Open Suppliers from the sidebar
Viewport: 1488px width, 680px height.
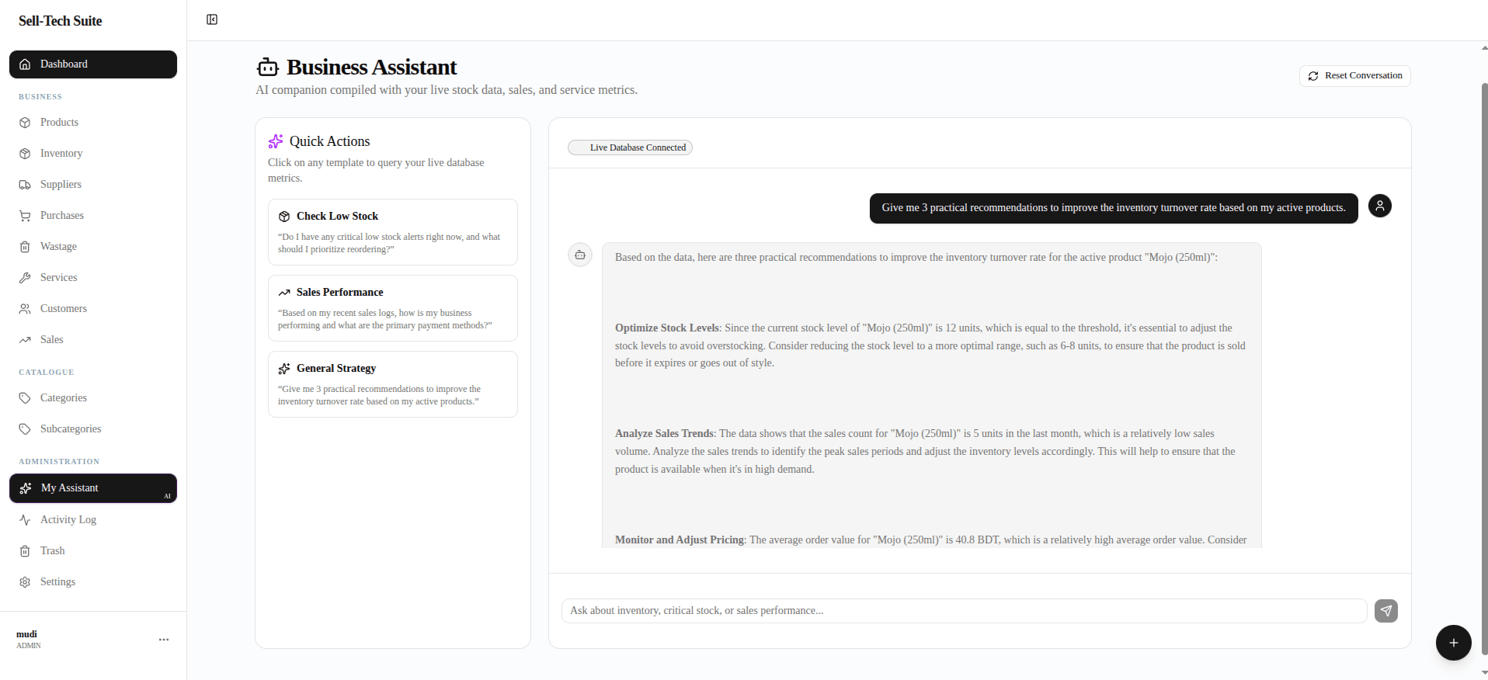coord(93,185)
